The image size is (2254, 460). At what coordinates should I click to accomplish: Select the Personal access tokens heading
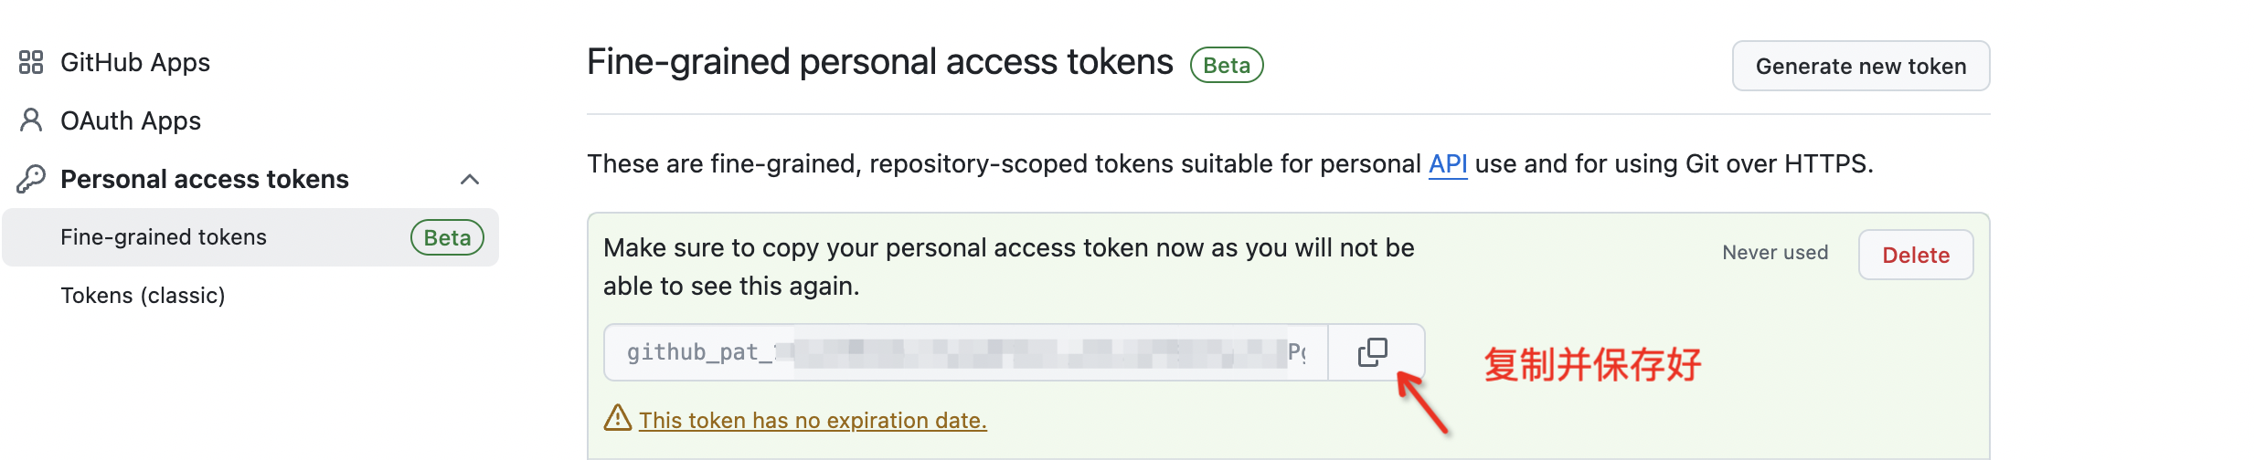205,179
